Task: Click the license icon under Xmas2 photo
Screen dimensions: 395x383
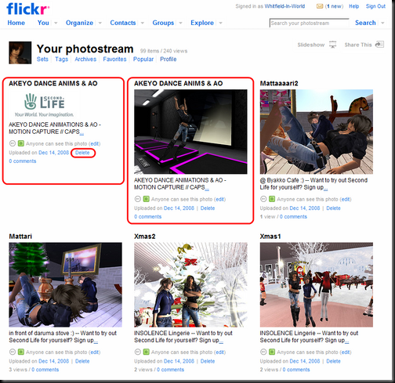Action: [x=138, y=352]
